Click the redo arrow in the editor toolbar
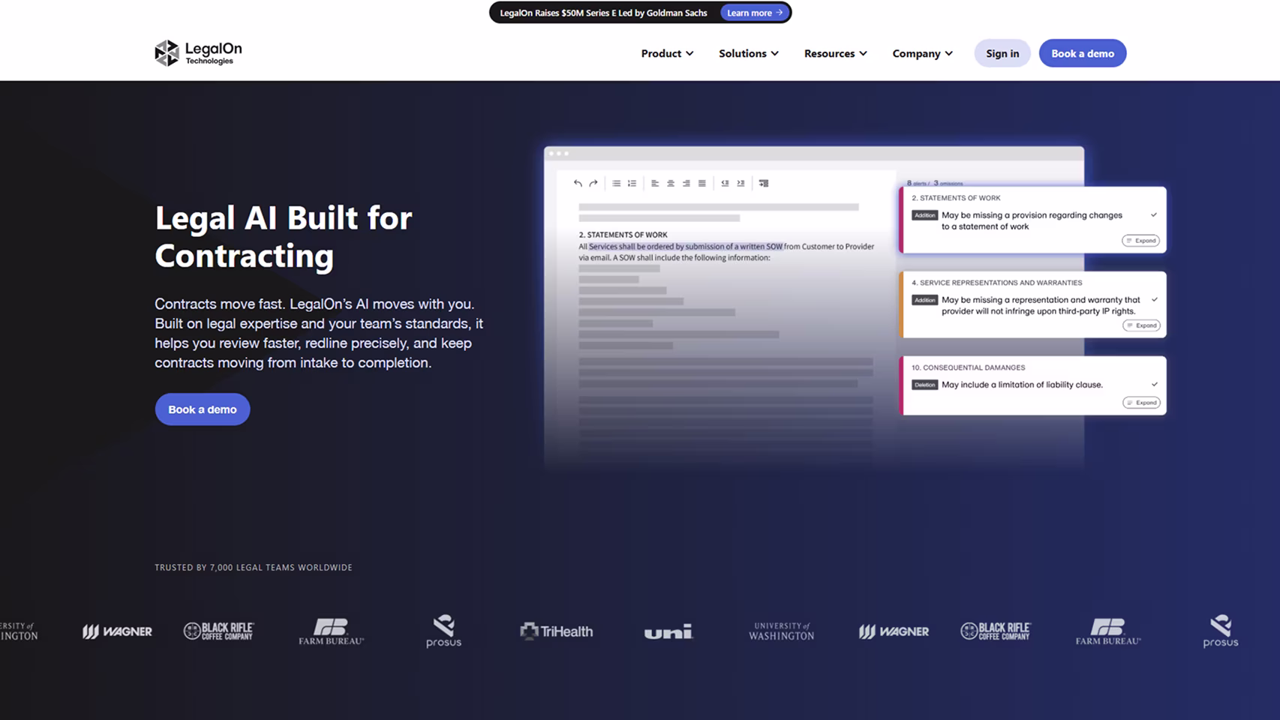The width and height of the screenshot is (1280, 720). point(593,183)
